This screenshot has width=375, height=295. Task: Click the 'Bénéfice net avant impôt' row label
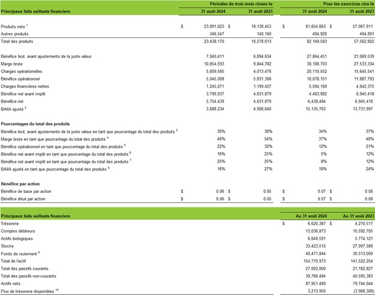coord(23,94)
